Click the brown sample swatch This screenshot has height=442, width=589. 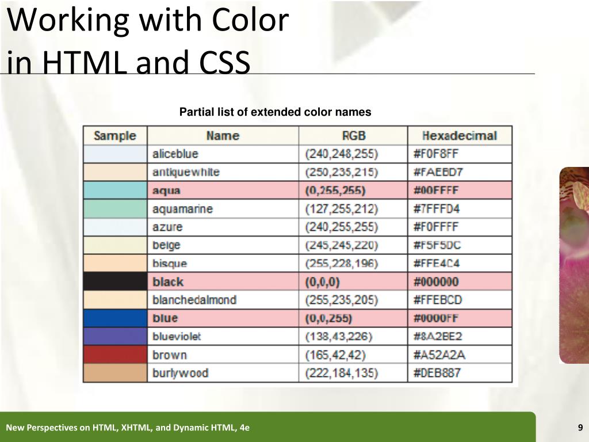115,355
